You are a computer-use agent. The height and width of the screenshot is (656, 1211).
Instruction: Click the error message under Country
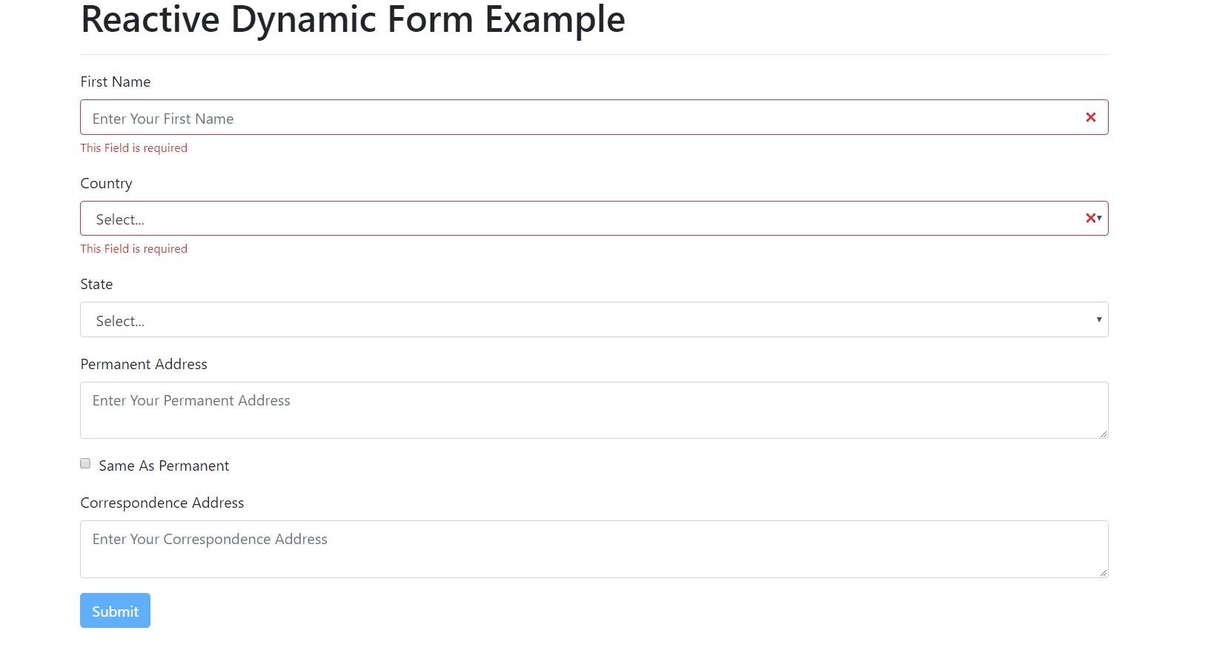[x=133, y=248]
